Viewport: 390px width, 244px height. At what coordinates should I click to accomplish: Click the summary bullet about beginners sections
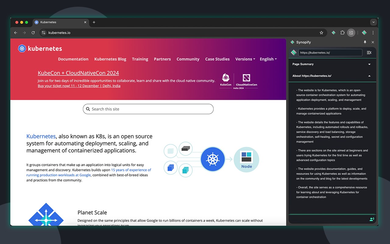[332, 155]
